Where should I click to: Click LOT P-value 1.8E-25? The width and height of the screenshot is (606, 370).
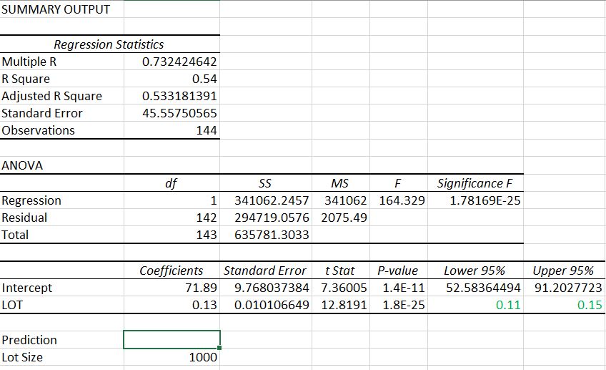[x=404, y=305]
